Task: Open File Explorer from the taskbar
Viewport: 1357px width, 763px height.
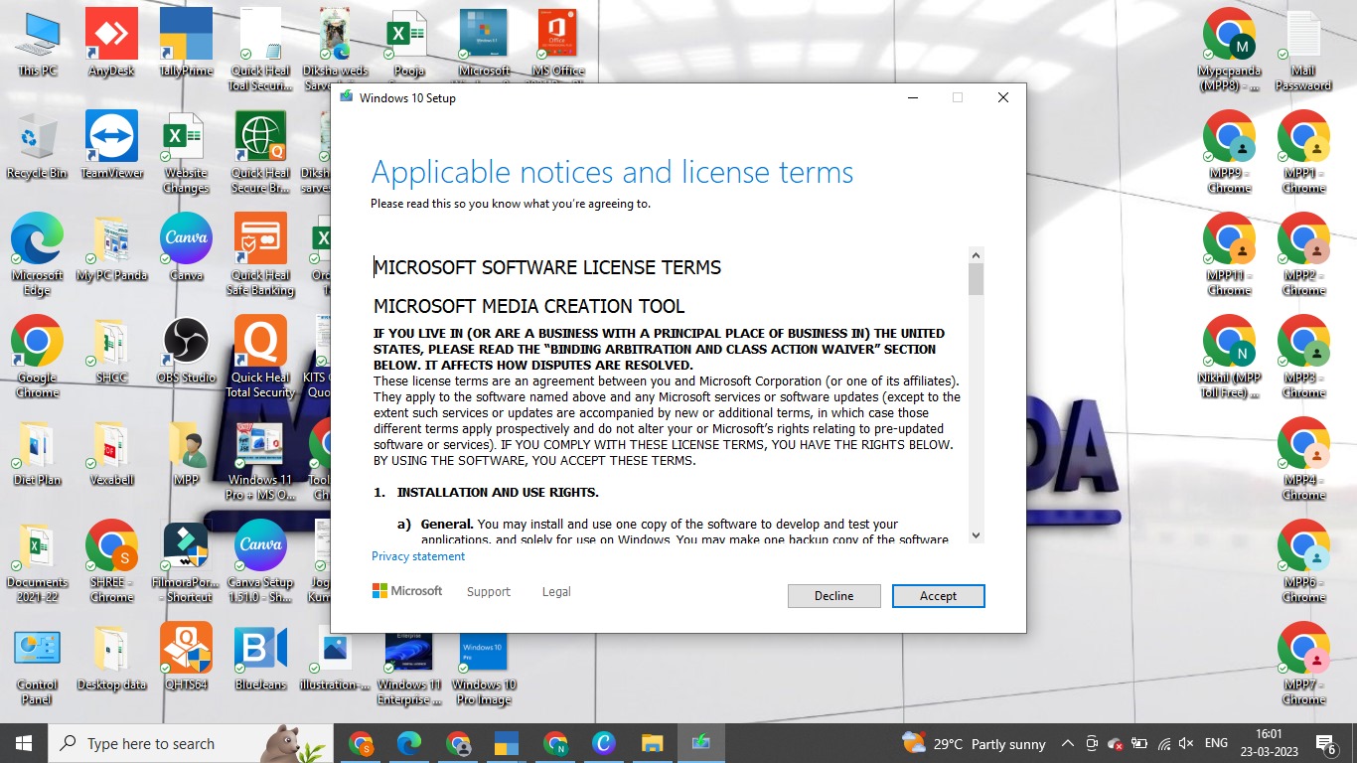Action: pyautogui.click(x=652, y=743)
